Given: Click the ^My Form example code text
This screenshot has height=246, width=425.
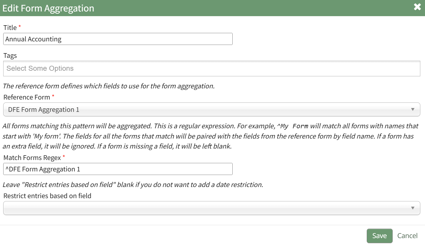Looking at the screenshot, I should pyautogui.click(x=293, y=126).
